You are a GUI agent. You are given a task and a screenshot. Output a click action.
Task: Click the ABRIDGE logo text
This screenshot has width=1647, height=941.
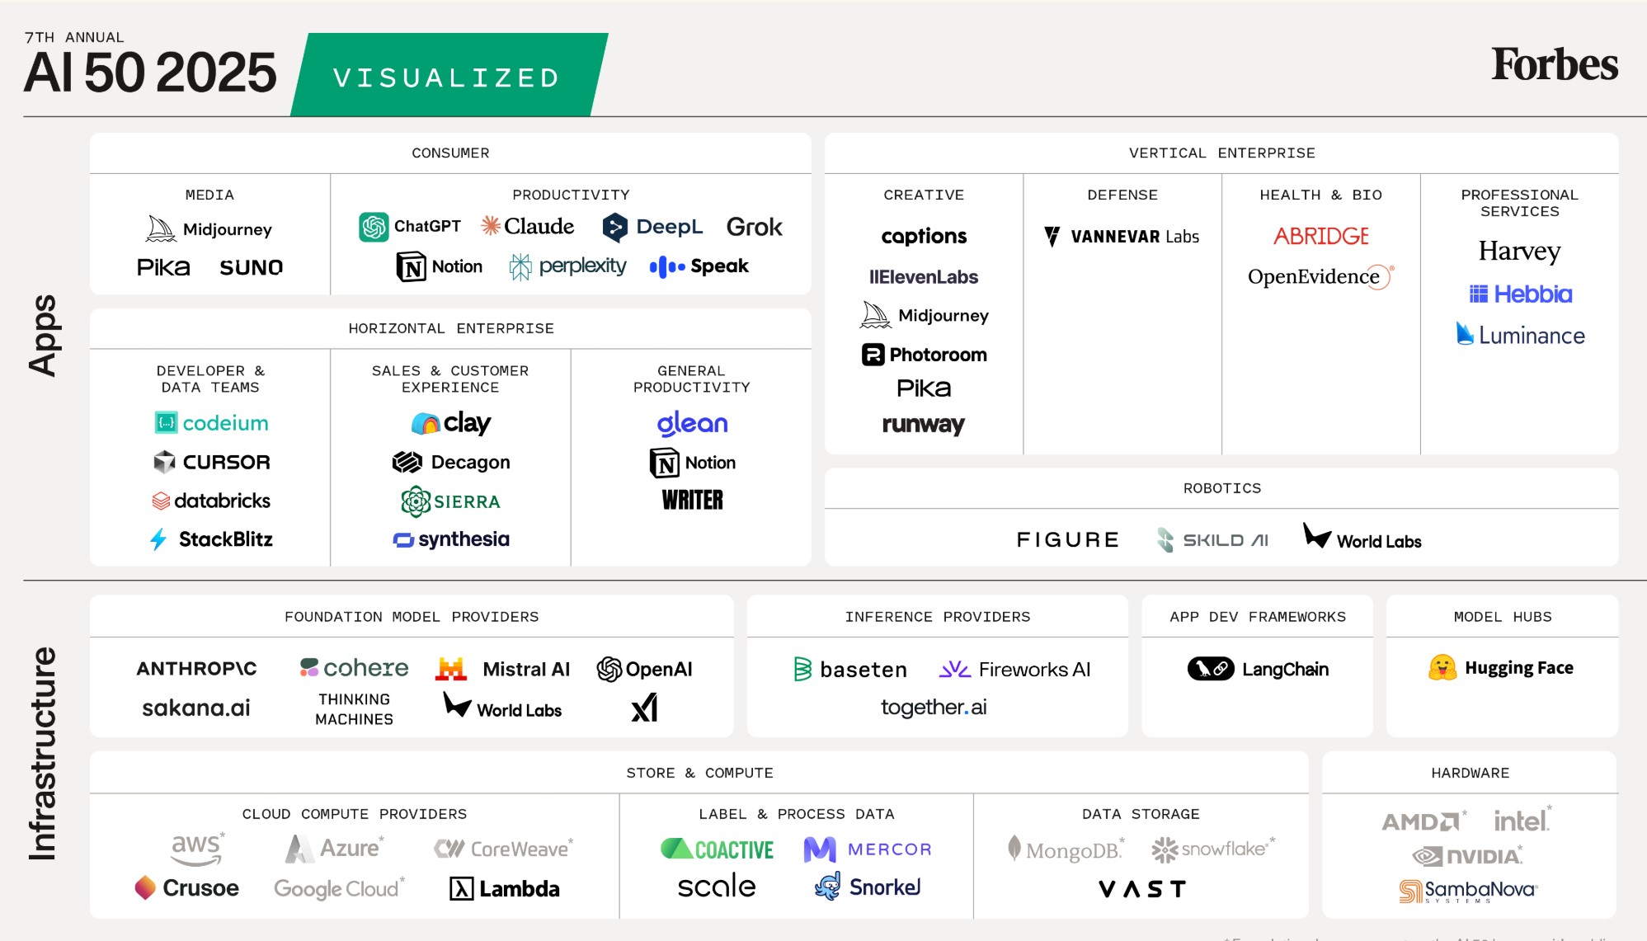1321,237
